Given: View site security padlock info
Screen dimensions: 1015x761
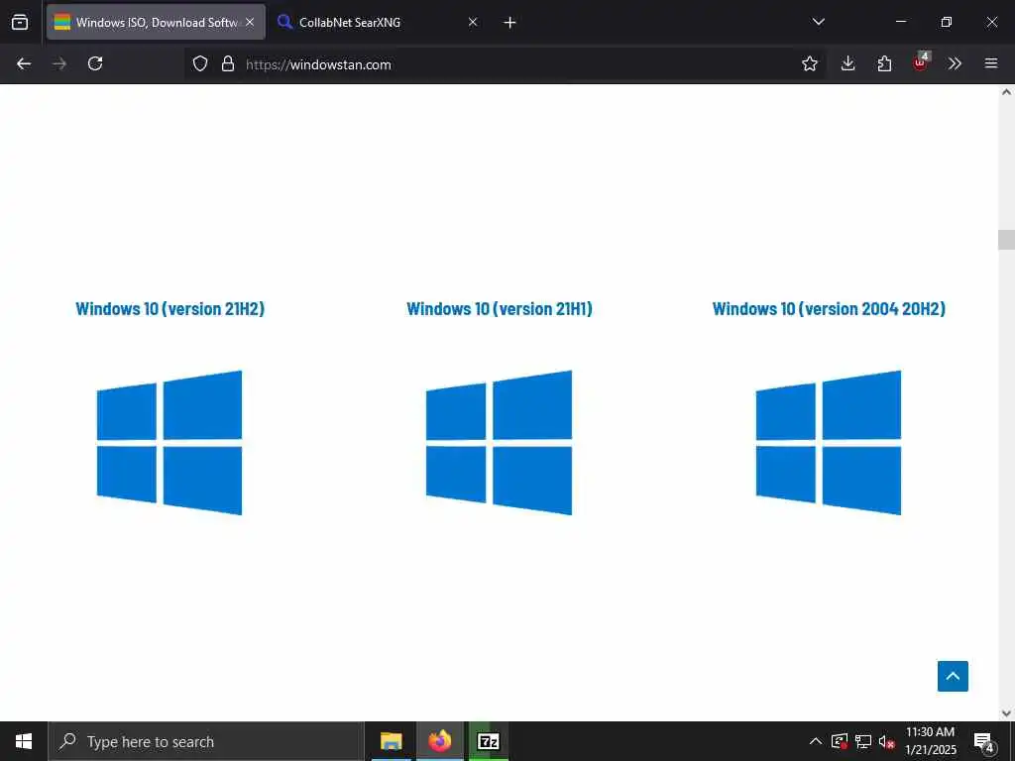Looking at the screenshot, I should click(227, 63).
